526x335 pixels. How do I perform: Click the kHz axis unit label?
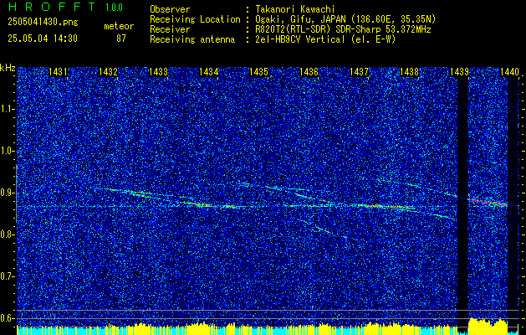[x=8, y=68]
